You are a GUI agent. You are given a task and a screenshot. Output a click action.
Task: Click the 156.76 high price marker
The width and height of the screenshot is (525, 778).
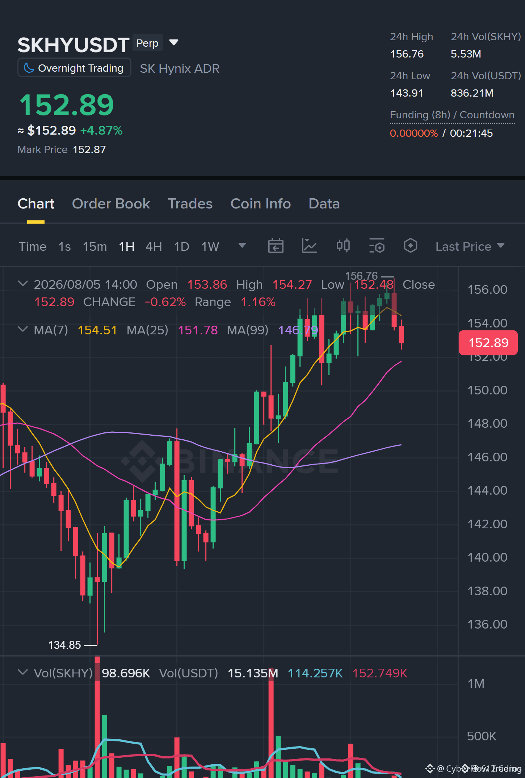pos(361,276)
